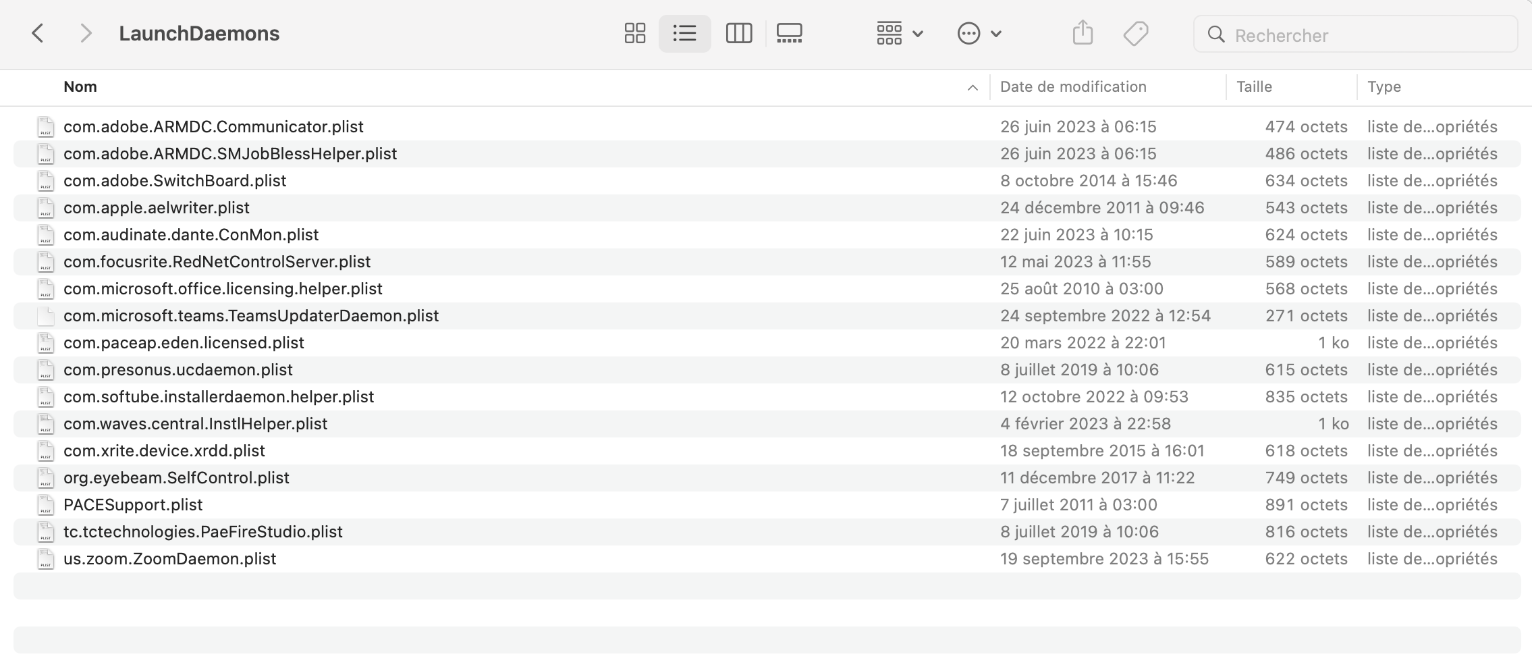Sort files by the Nom column
The image size is (1532, 667).
coord(80,86)
